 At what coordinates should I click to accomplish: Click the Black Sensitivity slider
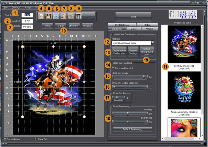click(x=130, y=77)
